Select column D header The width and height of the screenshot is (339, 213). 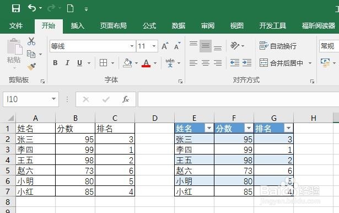pyautogui.click(x=154, y=118)
